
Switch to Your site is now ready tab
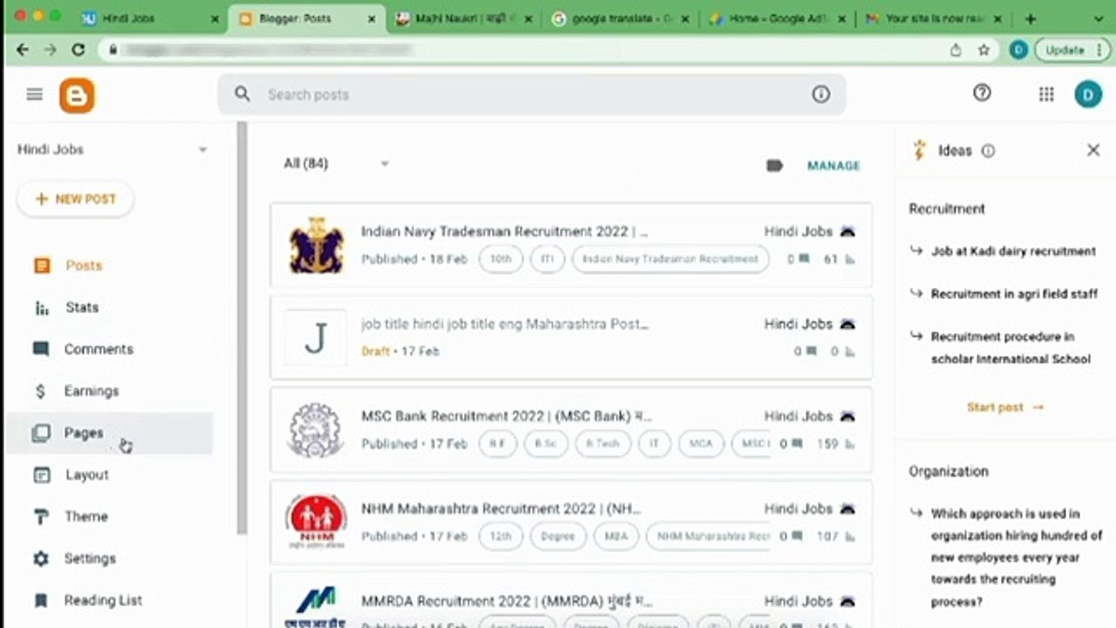934,18
